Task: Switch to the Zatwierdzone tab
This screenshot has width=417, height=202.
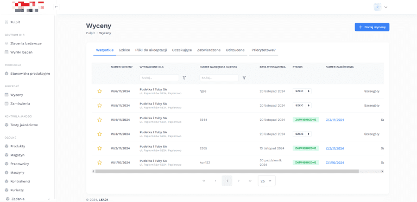Action: point(208,50)
